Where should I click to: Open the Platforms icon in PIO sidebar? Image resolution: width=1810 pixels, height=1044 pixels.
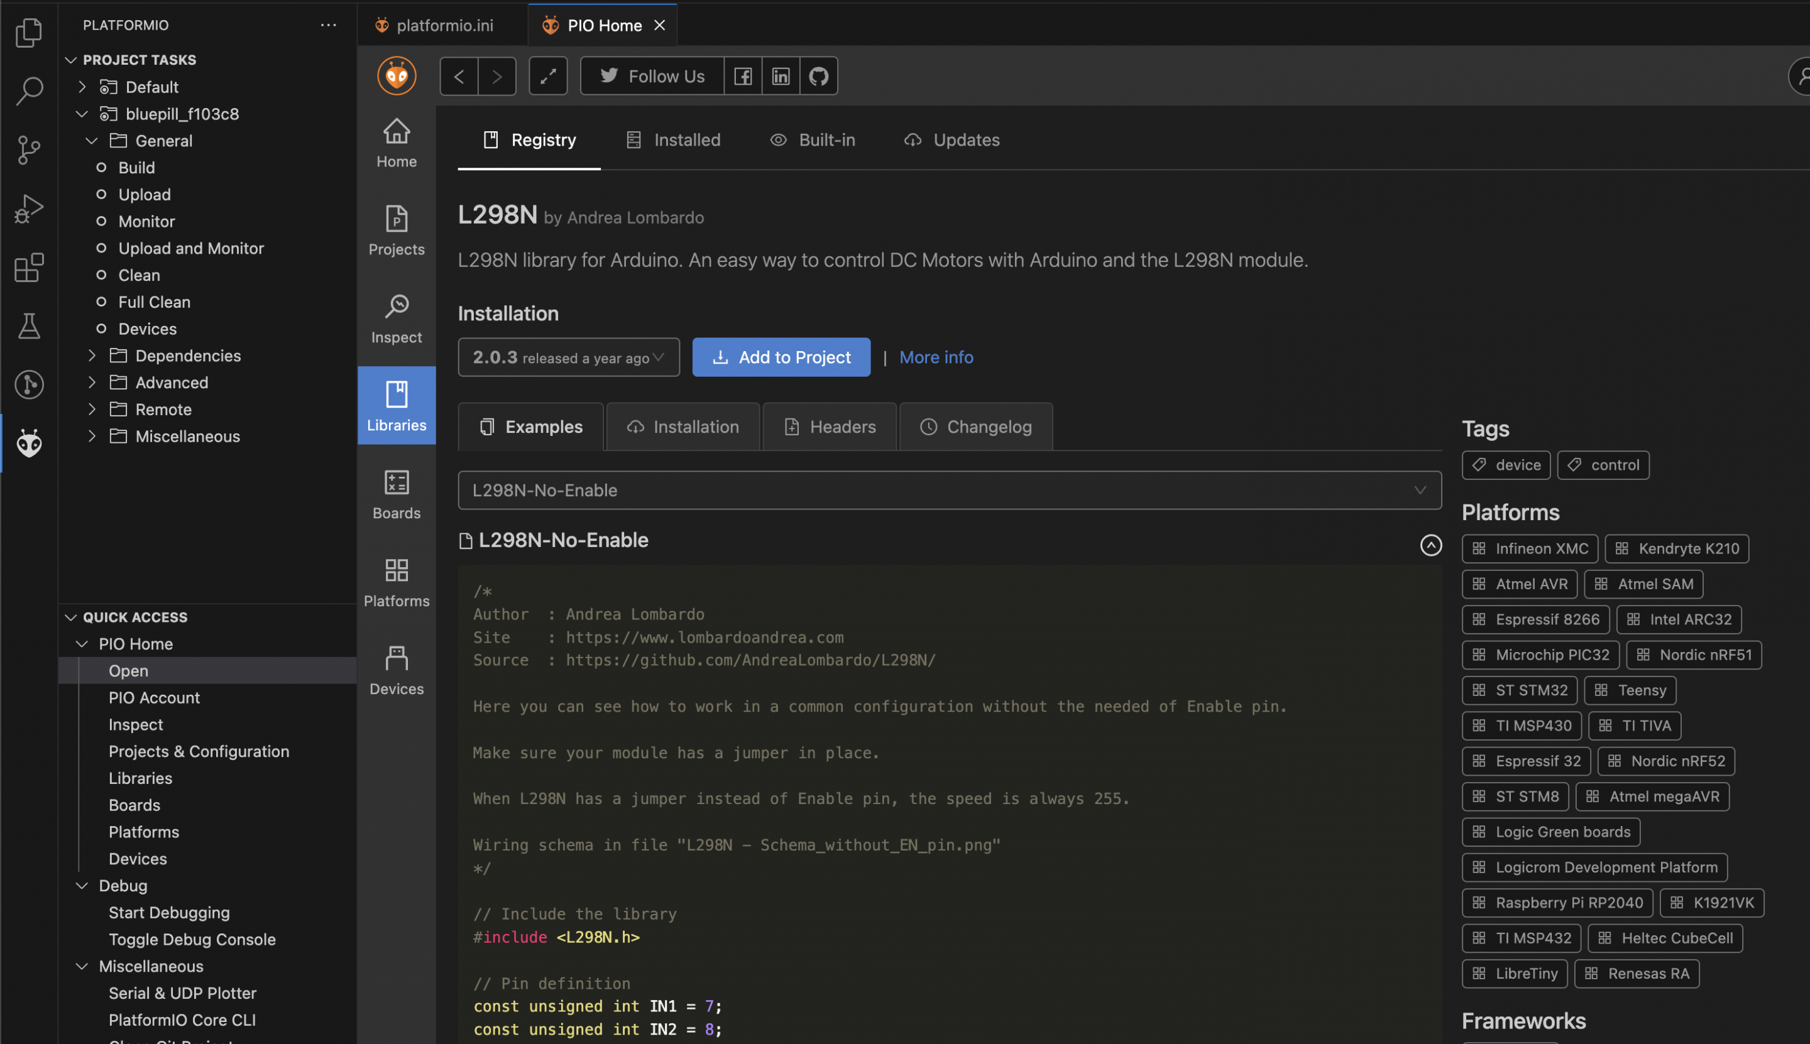[396, 582]
